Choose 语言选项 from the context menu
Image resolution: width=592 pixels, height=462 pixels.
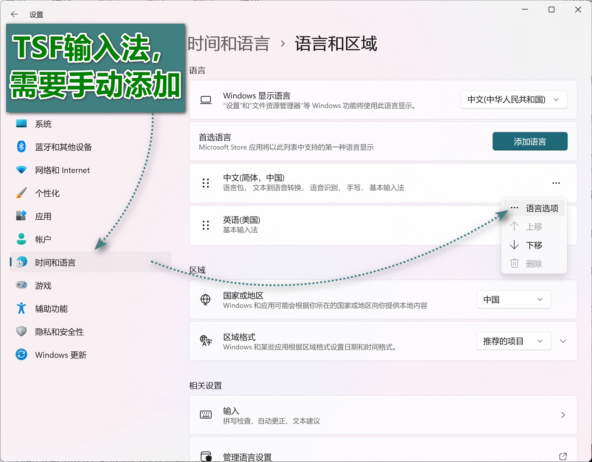click(534, 208)
